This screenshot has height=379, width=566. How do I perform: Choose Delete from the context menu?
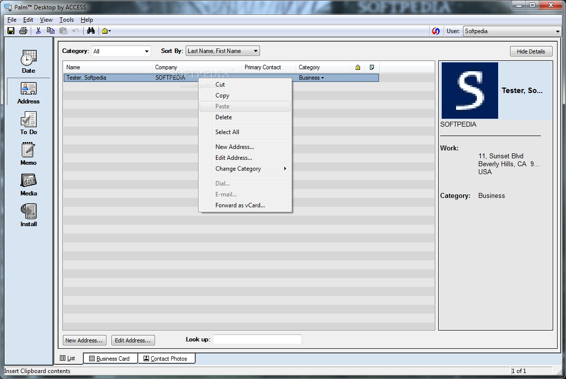(245, 117)
